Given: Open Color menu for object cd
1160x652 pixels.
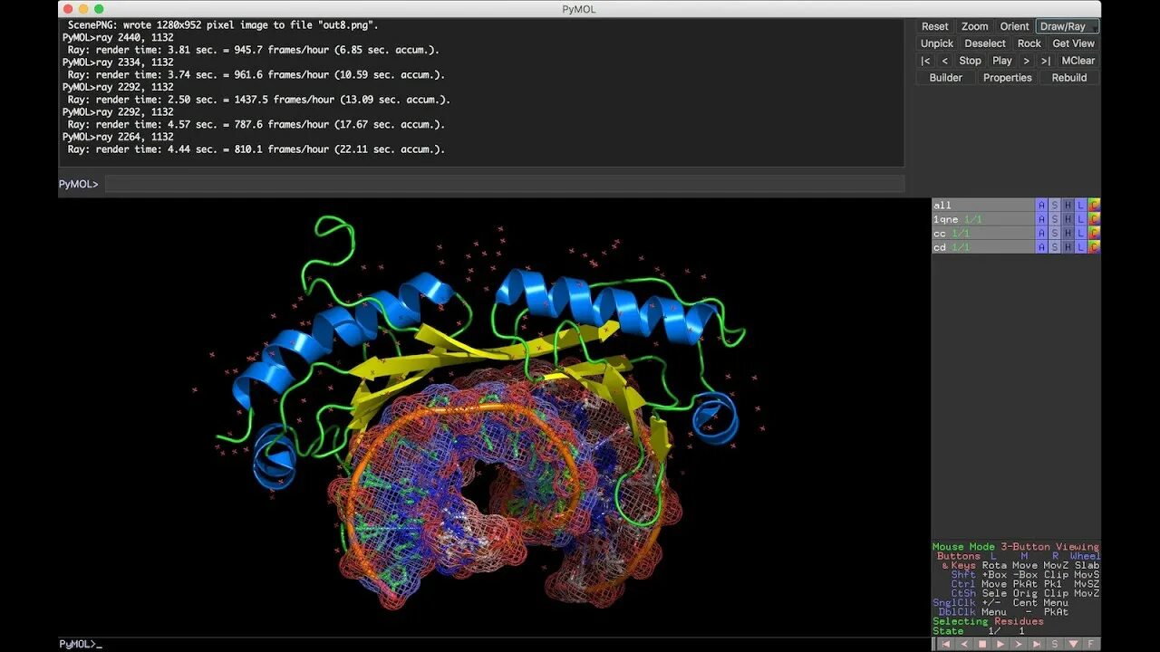Looking at the screenshot, I should [1094, 247].
